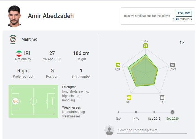Open the Marítimo team link
Image resolution: width=196 pixels, height=139 pixels.
click(29, 39)
